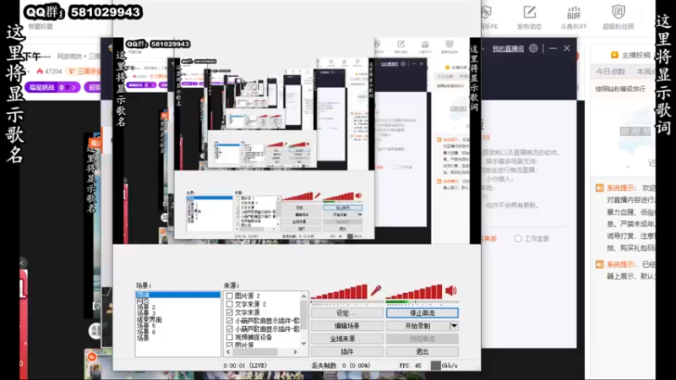Click the purple 福星挑战 button
Viewport: 676px width, 380px height.
click(x=52, y=88)
